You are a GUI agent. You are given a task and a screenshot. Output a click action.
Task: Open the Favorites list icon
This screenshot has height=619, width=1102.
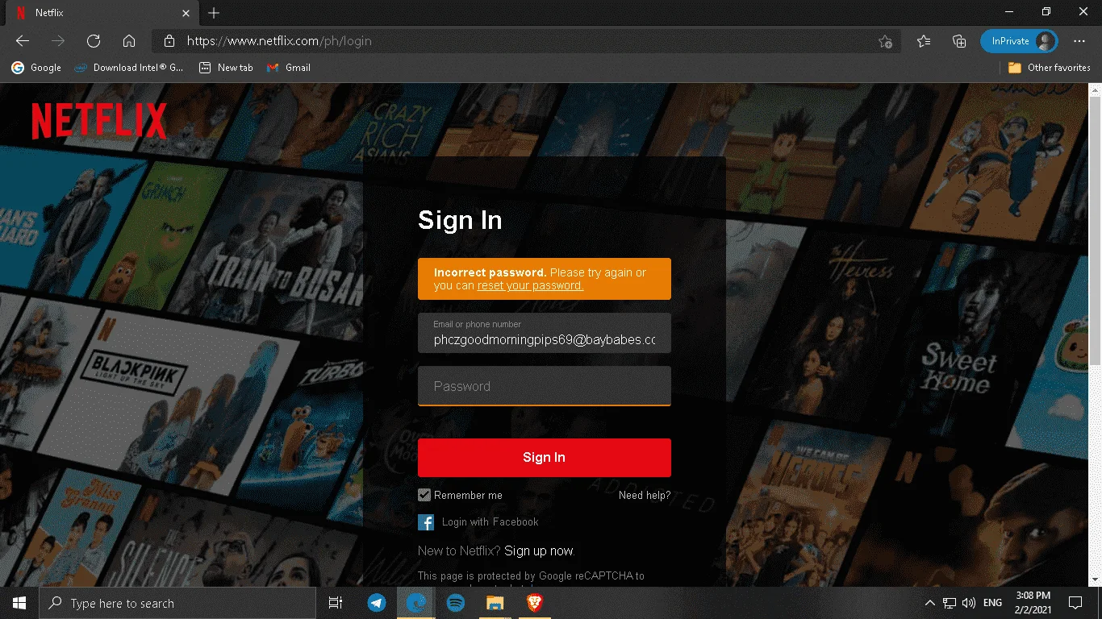(924, 41)
